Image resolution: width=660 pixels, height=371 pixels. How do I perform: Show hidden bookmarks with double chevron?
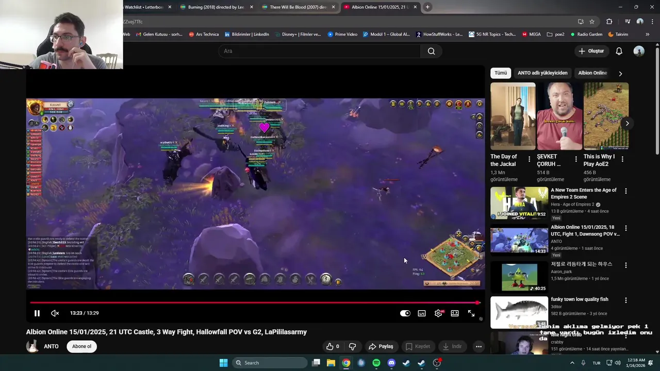pyautogui.click(x=648, y=35)
